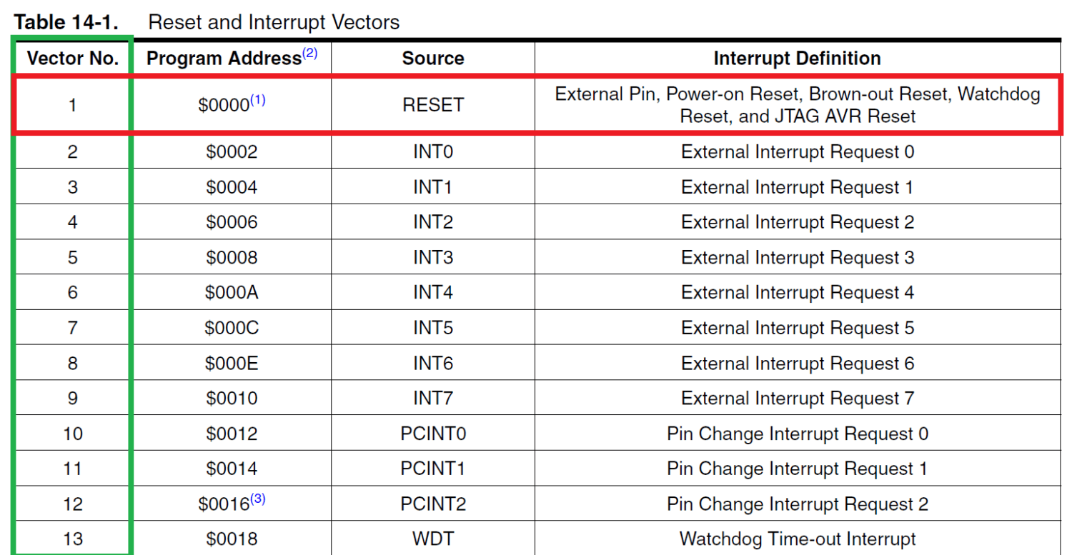Screen dimensions: 1072x555
Task: Click vector number 7 cell
Action: pyautogui.click(x=72, y=328)
